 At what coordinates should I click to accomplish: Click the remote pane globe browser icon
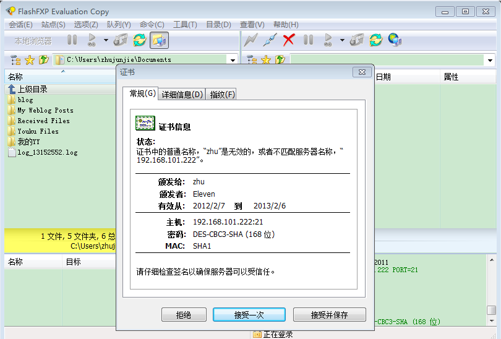click(395, 40)
